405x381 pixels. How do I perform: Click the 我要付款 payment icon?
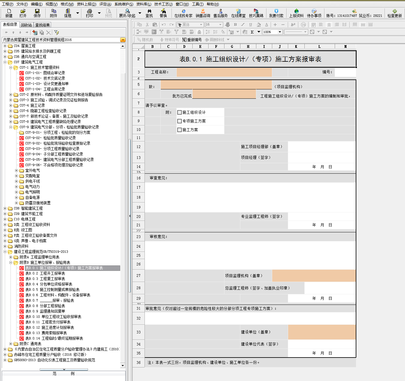click(x=276, y=13)
